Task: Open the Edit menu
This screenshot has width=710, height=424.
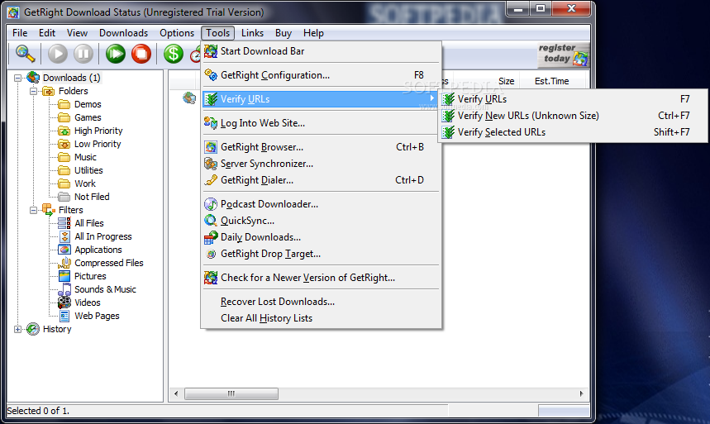Action: [47, 33]
